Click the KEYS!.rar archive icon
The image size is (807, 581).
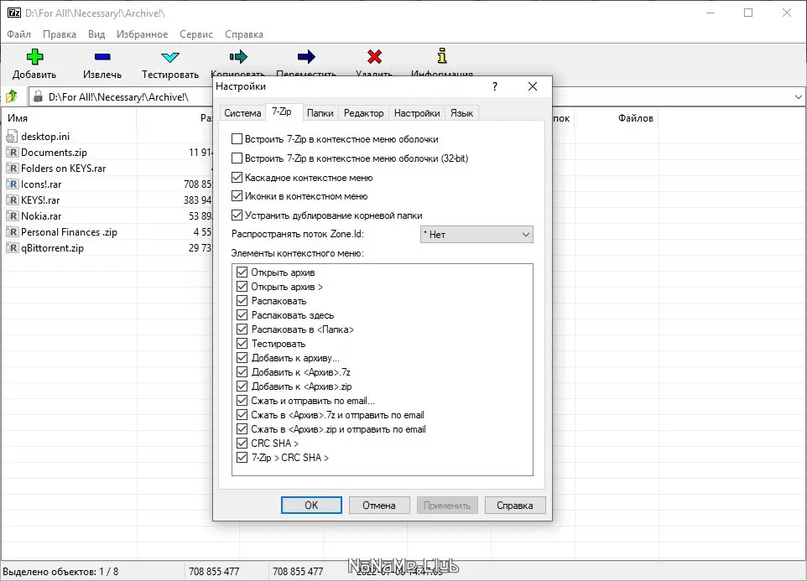(12, 200)
